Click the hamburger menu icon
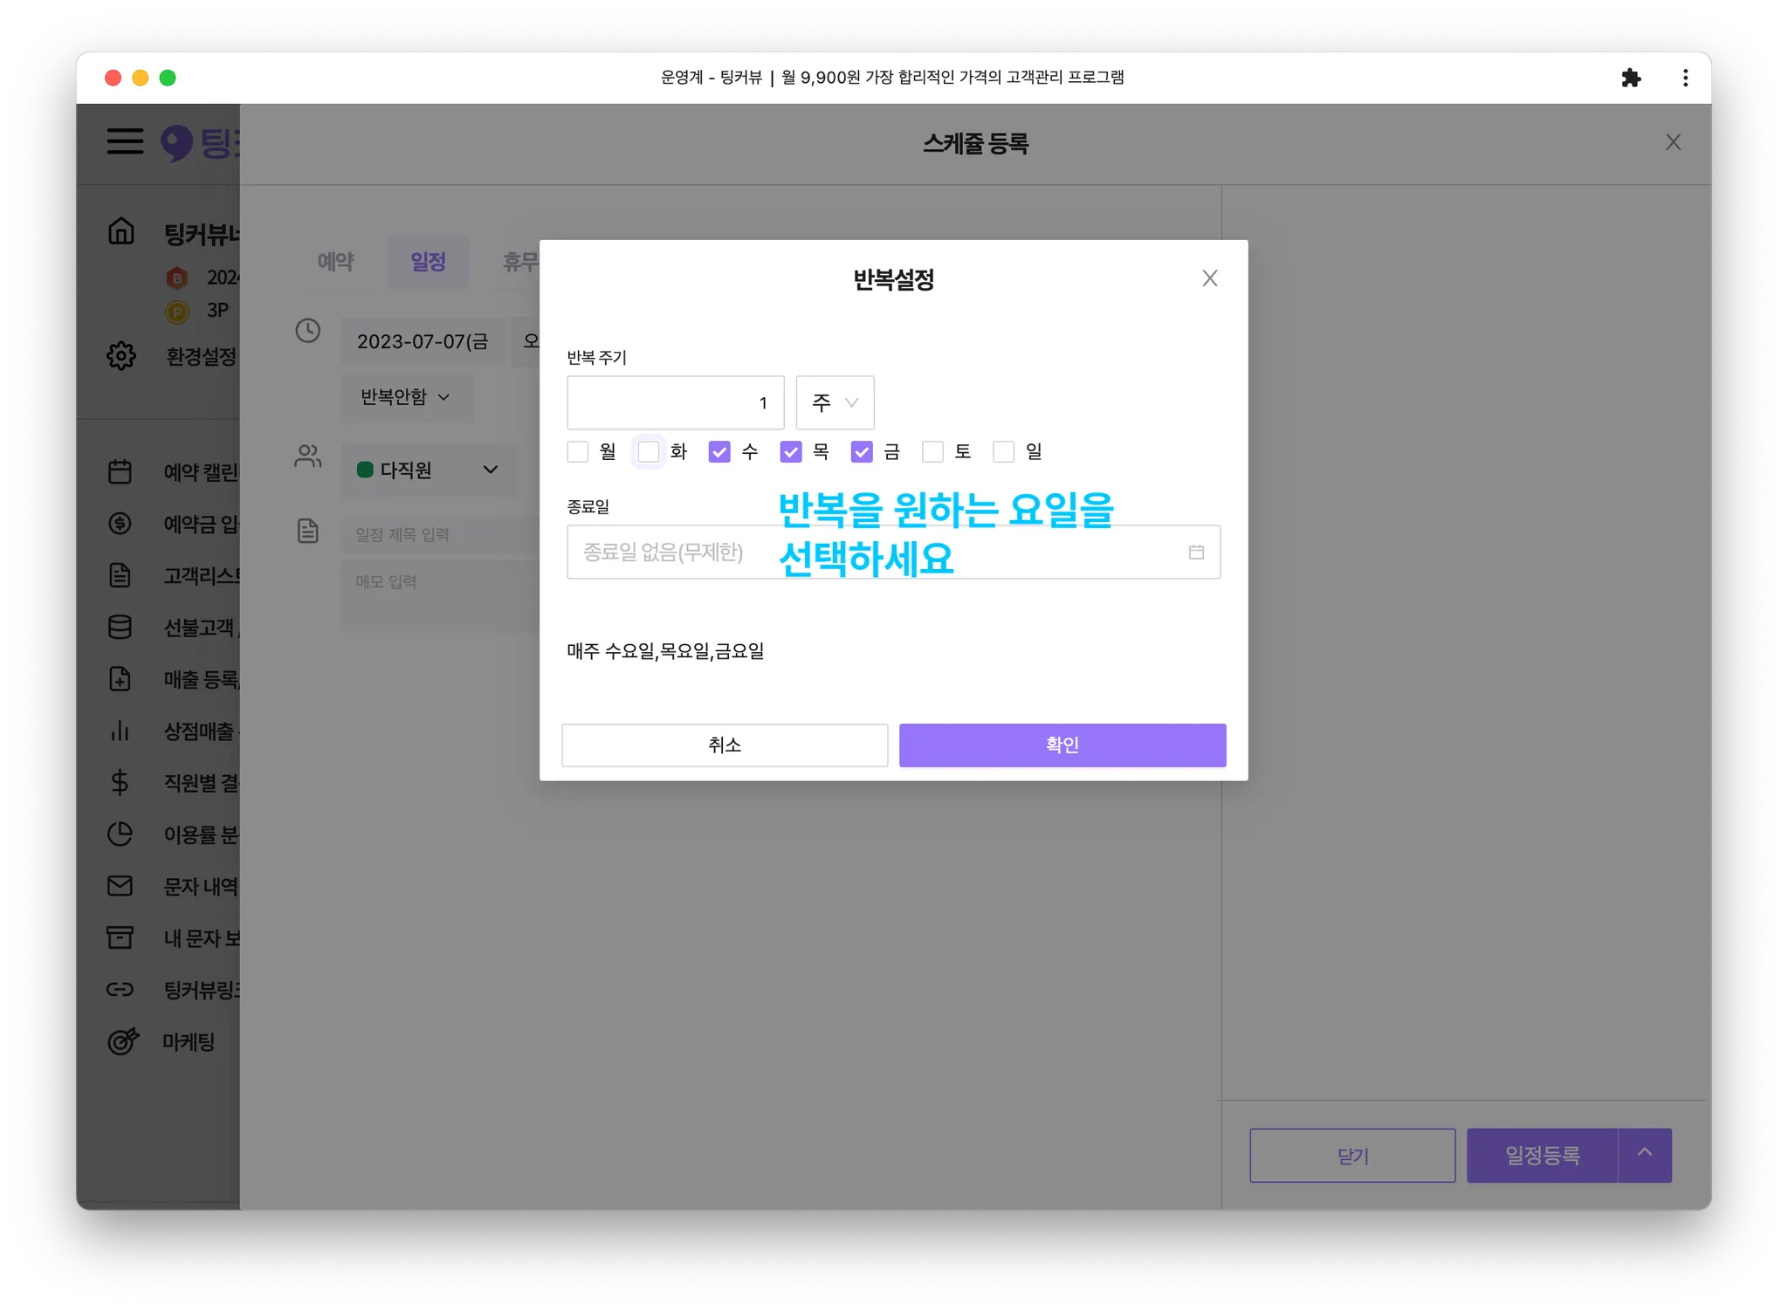 tap(125, 141)
